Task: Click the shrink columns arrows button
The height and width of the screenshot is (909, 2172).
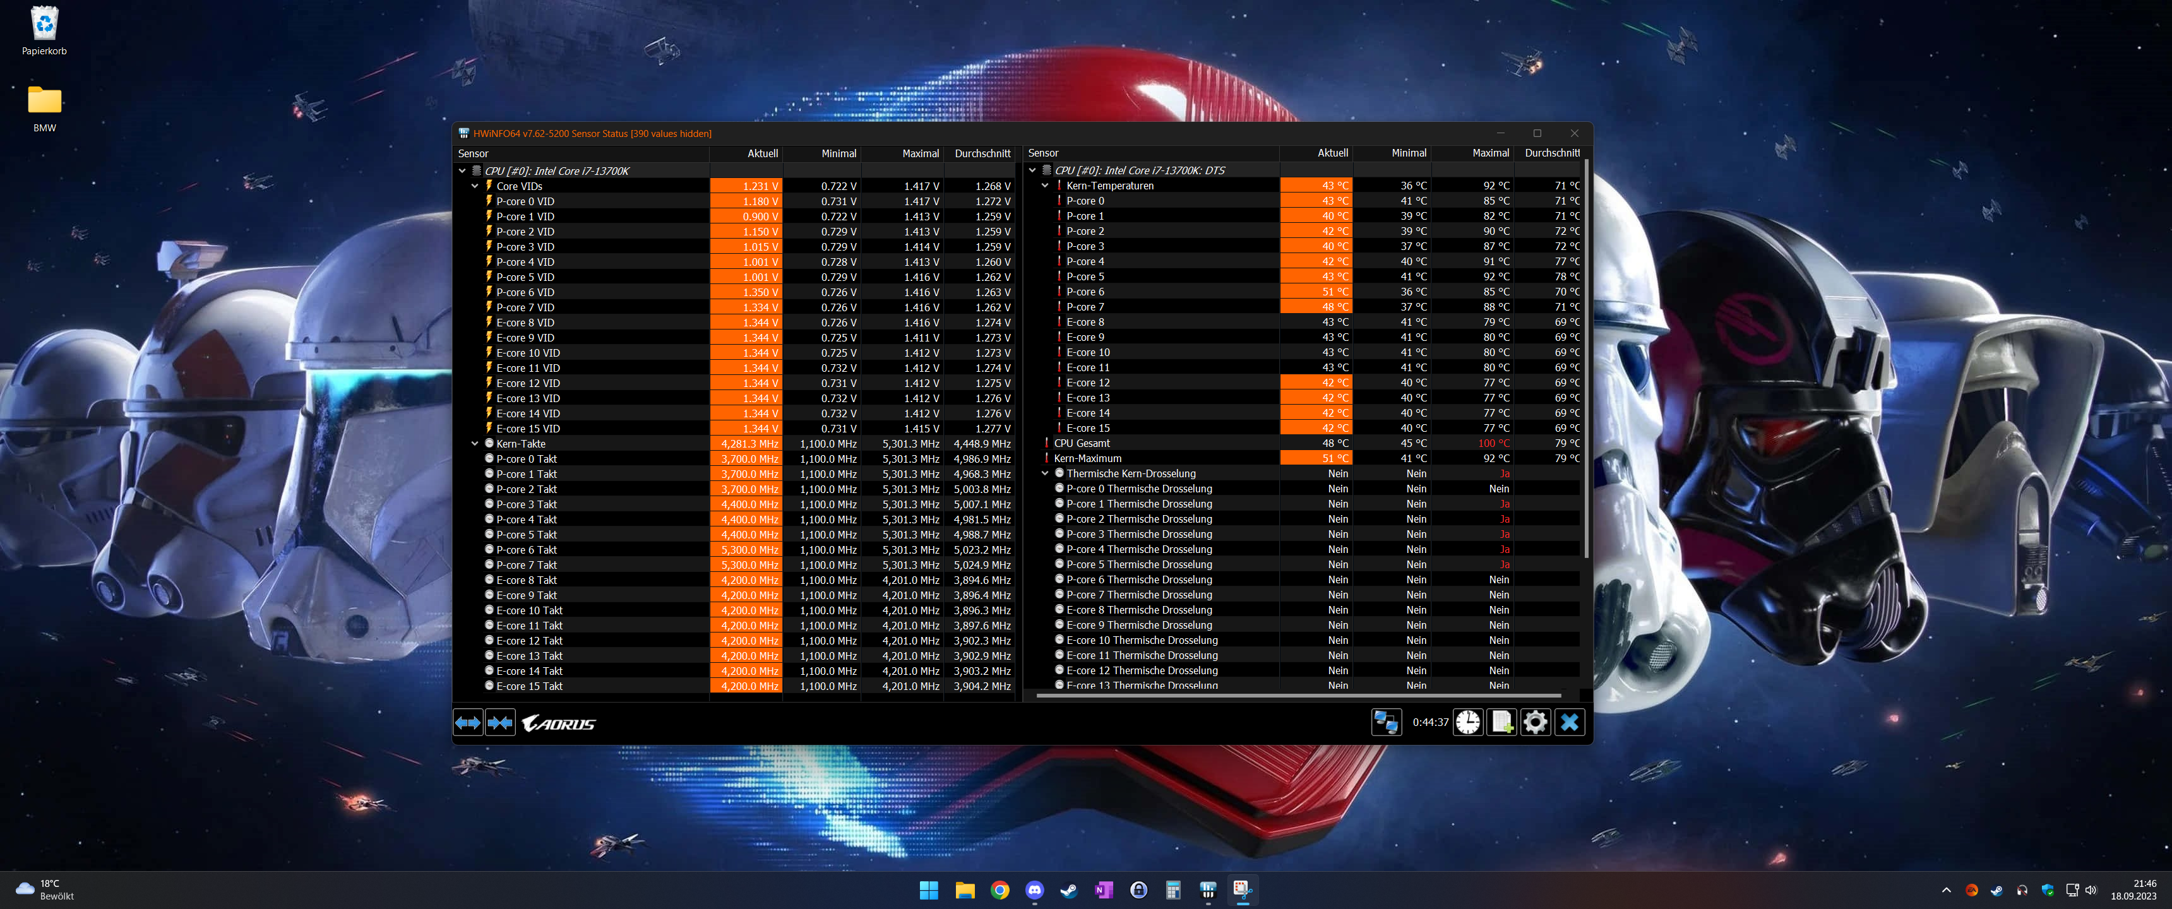Action: pyautogui.click(x=500, y=723)
